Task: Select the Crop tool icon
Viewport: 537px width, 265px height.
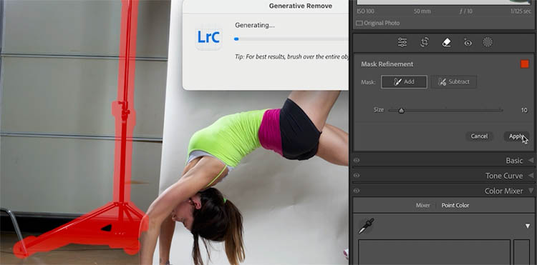Action: tap(425, 42)
